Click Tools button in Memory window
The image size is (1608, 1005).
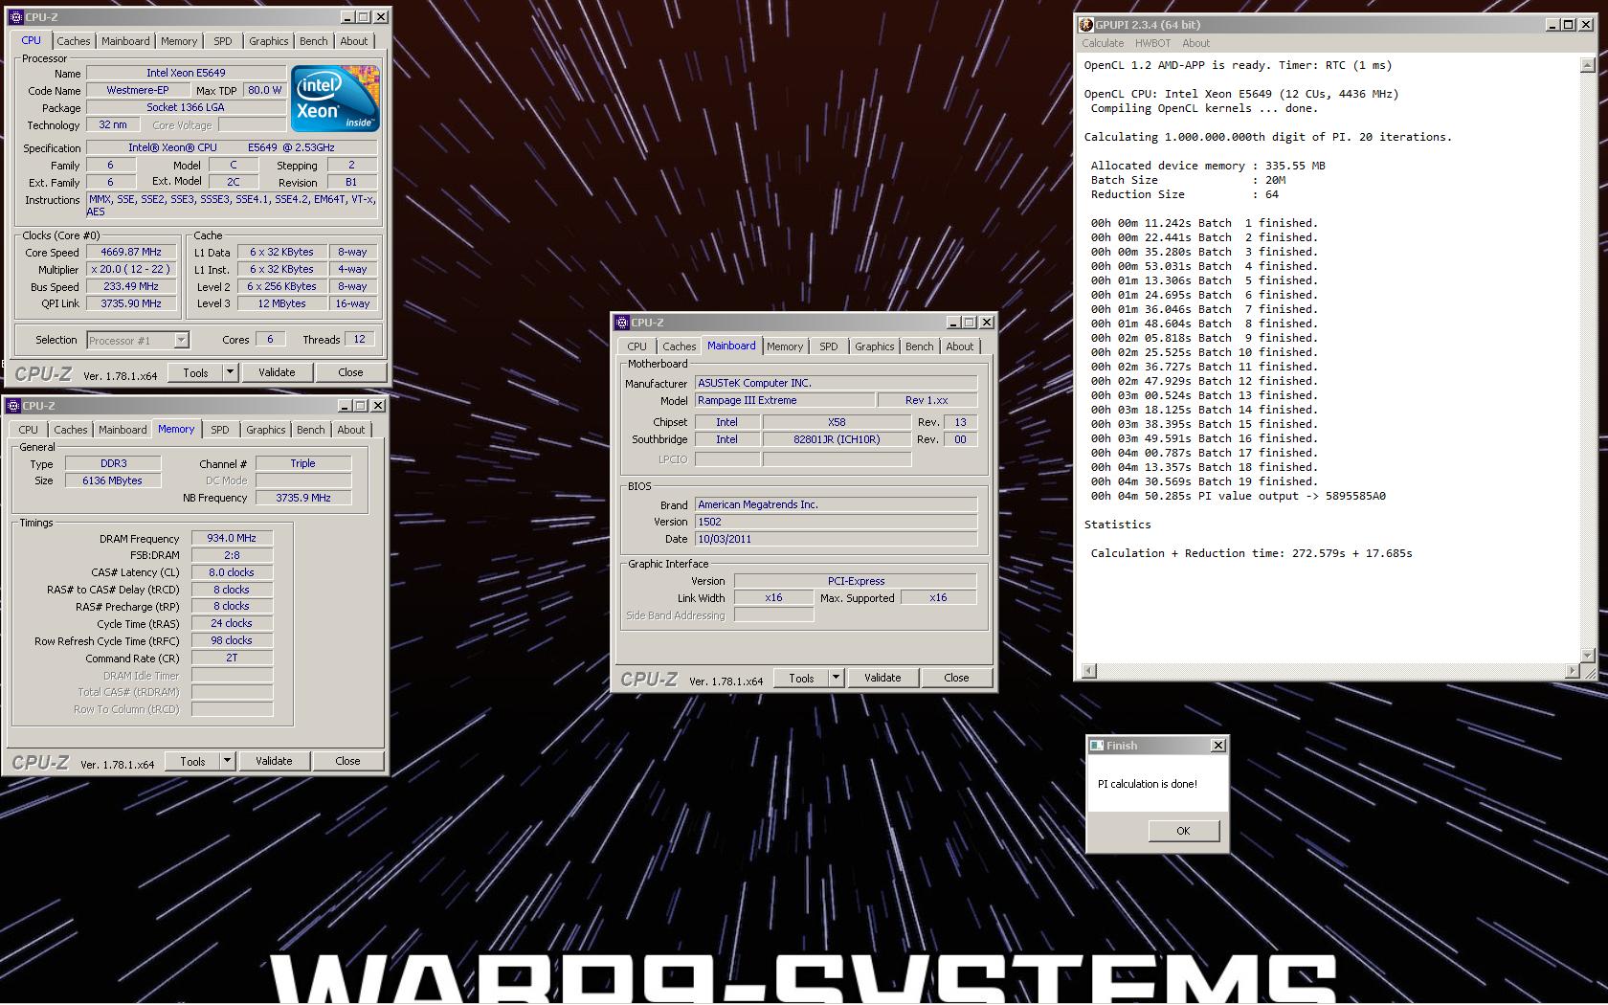pyautogui.click(x=192, y=761)
